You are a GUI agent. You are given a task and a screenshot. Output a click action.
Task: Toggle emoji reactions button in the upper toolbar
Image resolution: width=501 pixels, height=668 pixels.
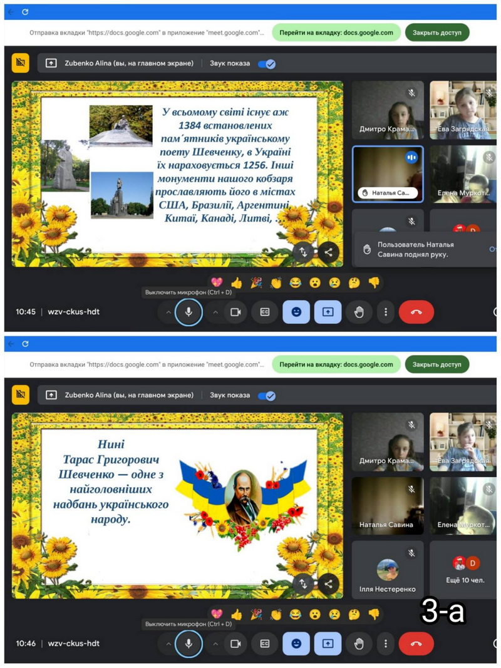coord(296,312)
